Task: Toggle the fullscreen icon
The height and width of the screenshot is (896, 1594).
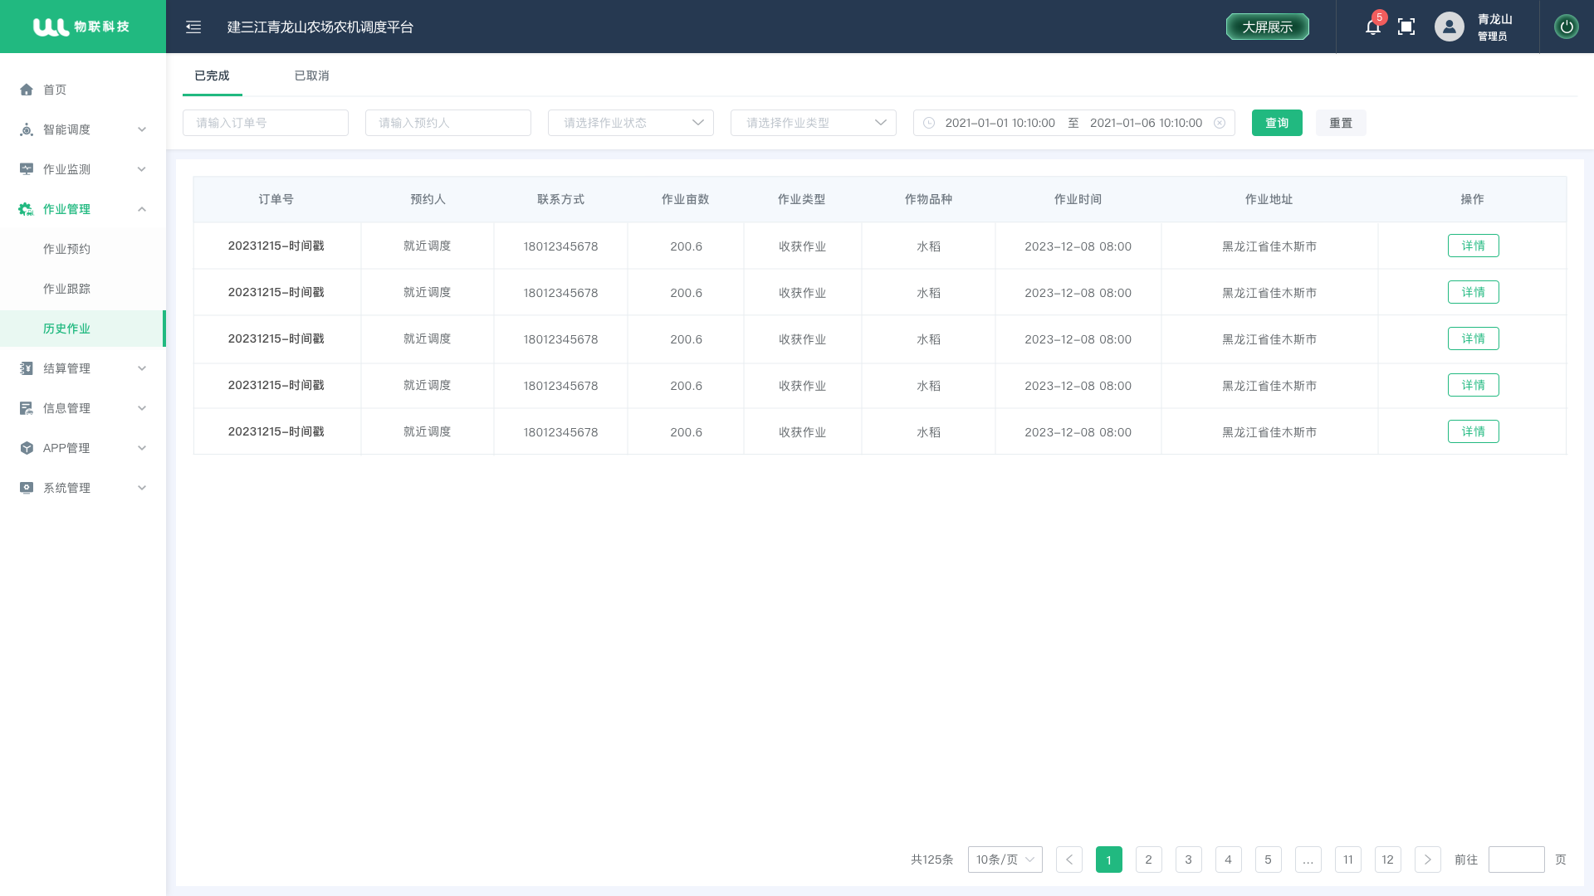Action: (x=1406, y=27)
